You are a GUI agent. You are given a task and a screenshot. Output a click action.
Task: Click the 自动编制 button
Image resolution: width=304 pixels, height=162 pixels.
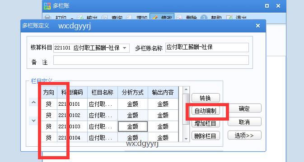pyautogui.click(x=206, y=111)
